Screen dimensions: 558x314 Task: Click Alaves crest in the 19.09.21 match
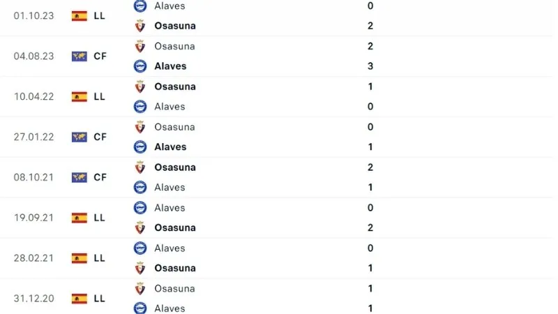[140, 208]
